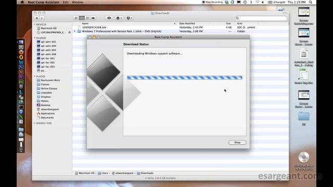Viewport: 333px width, 187px height.
Task: Click Macintosh HD in the path bar
Action: coord(84,173)
